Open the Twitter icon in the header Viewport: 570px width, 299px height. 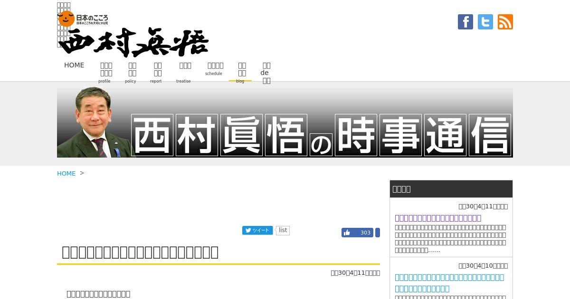point(485,22)
